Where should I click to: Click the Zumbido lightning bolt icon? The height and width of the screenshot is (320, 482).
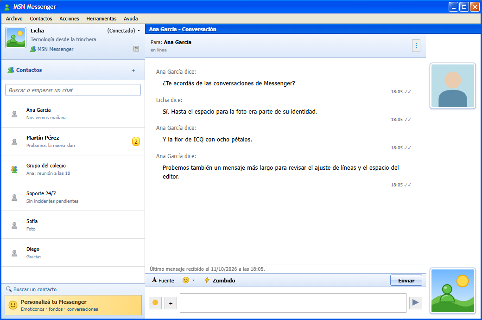207,280
